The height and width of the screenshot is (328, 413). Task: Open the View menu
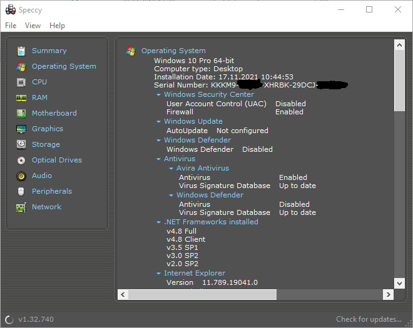[x=33, y=26]
